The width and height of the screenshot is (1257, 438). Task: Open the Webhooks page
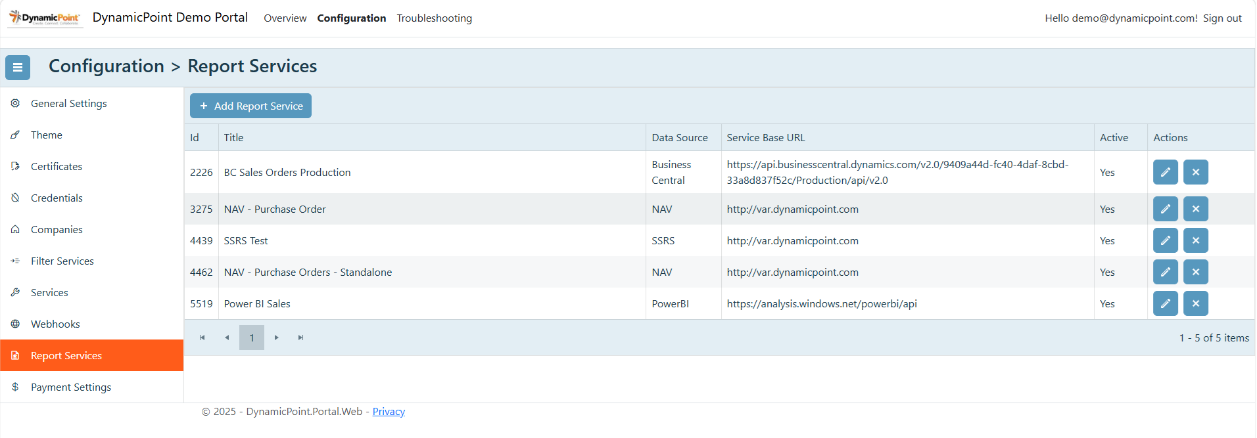point(92,324)
